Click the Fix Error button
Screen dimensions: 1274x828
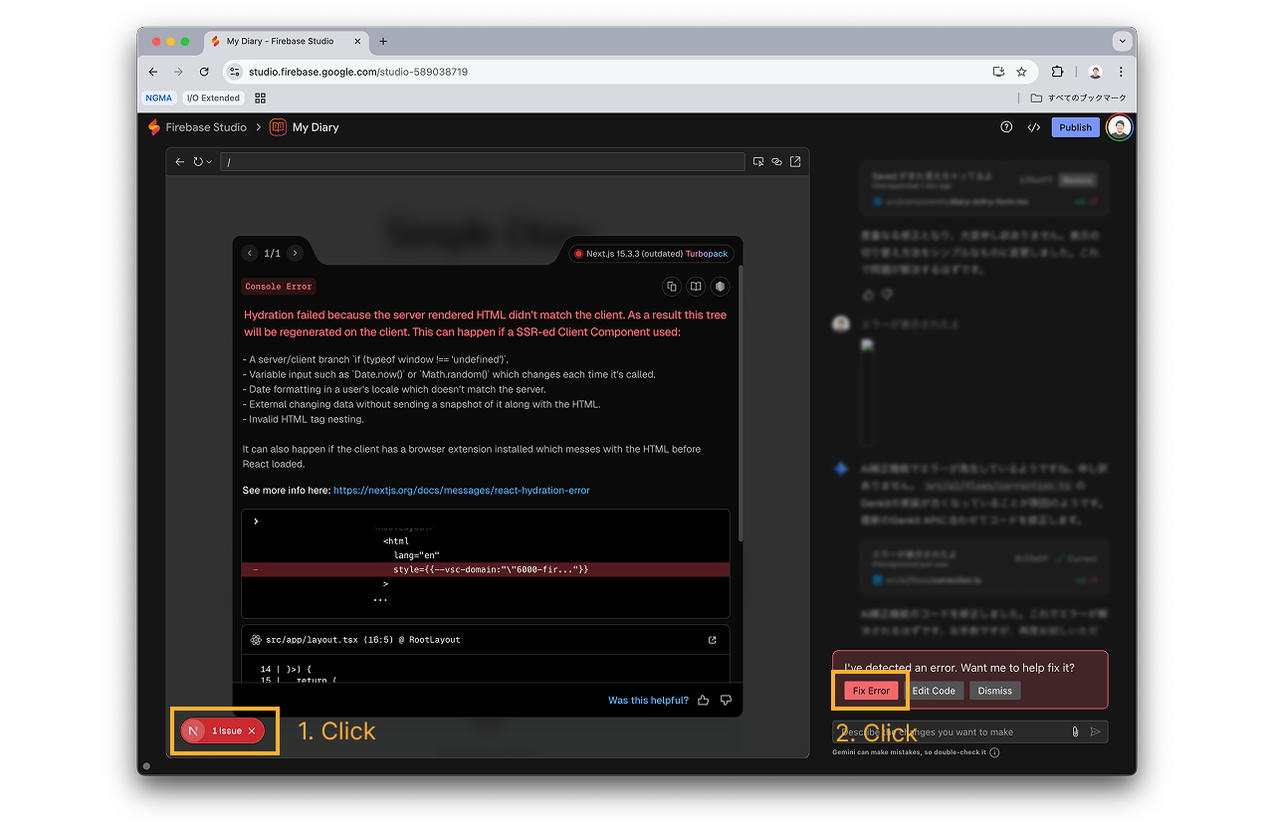coord(870,690)
